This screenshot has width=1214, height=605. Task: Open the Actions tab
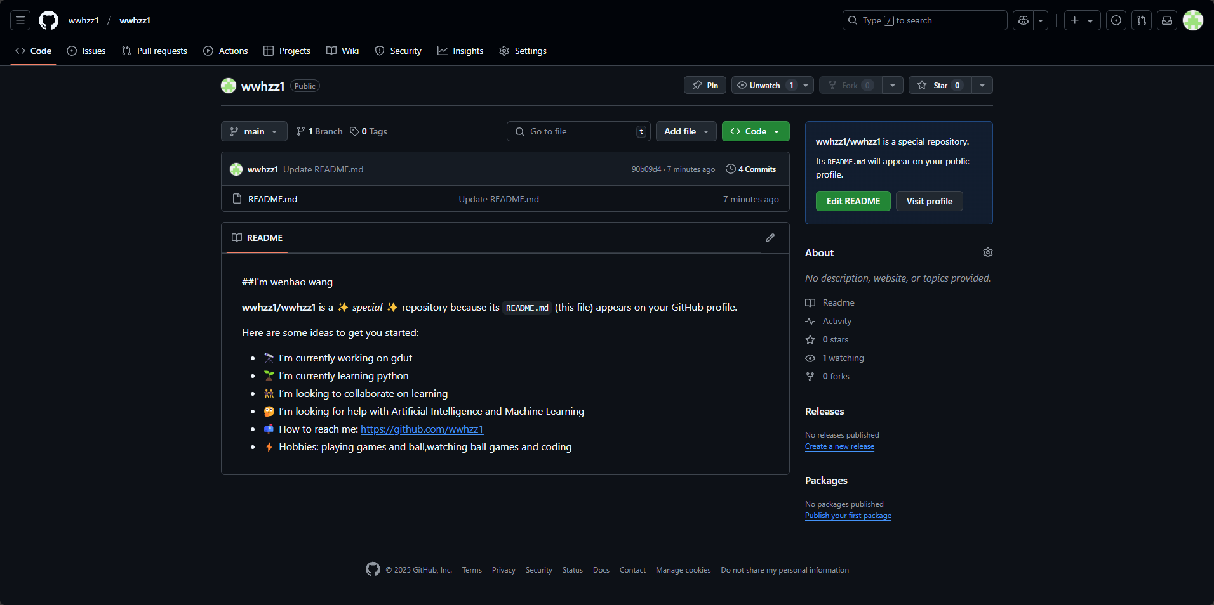225,51
